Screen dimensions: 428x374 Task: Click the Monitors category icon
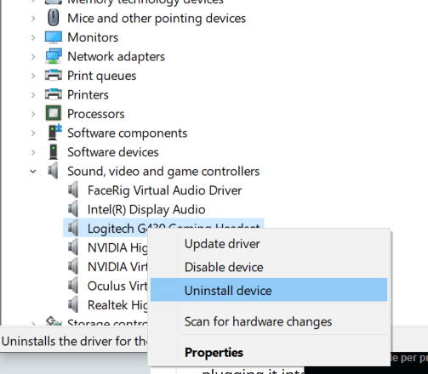click(x=54, y=37)
